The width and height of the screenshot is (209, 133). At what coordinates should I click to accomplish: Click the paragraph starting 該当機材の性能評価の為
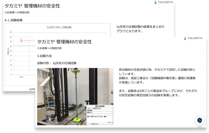[157, 76]
